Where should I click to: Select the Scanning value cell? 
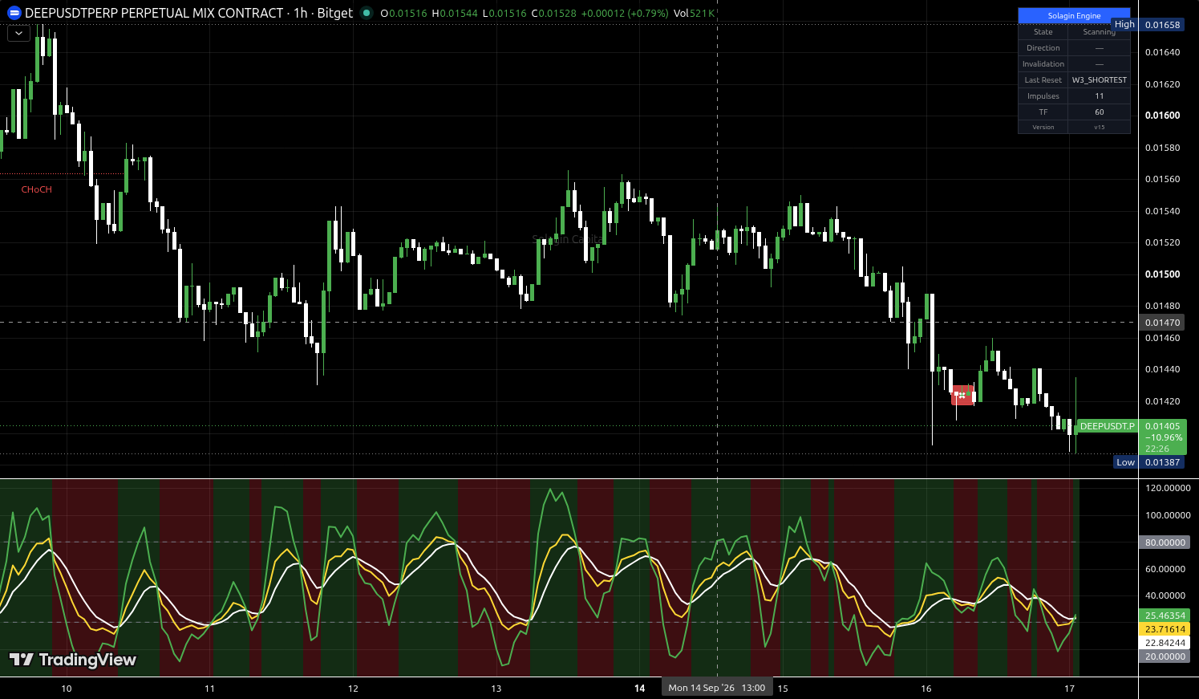click(1099, 32)
